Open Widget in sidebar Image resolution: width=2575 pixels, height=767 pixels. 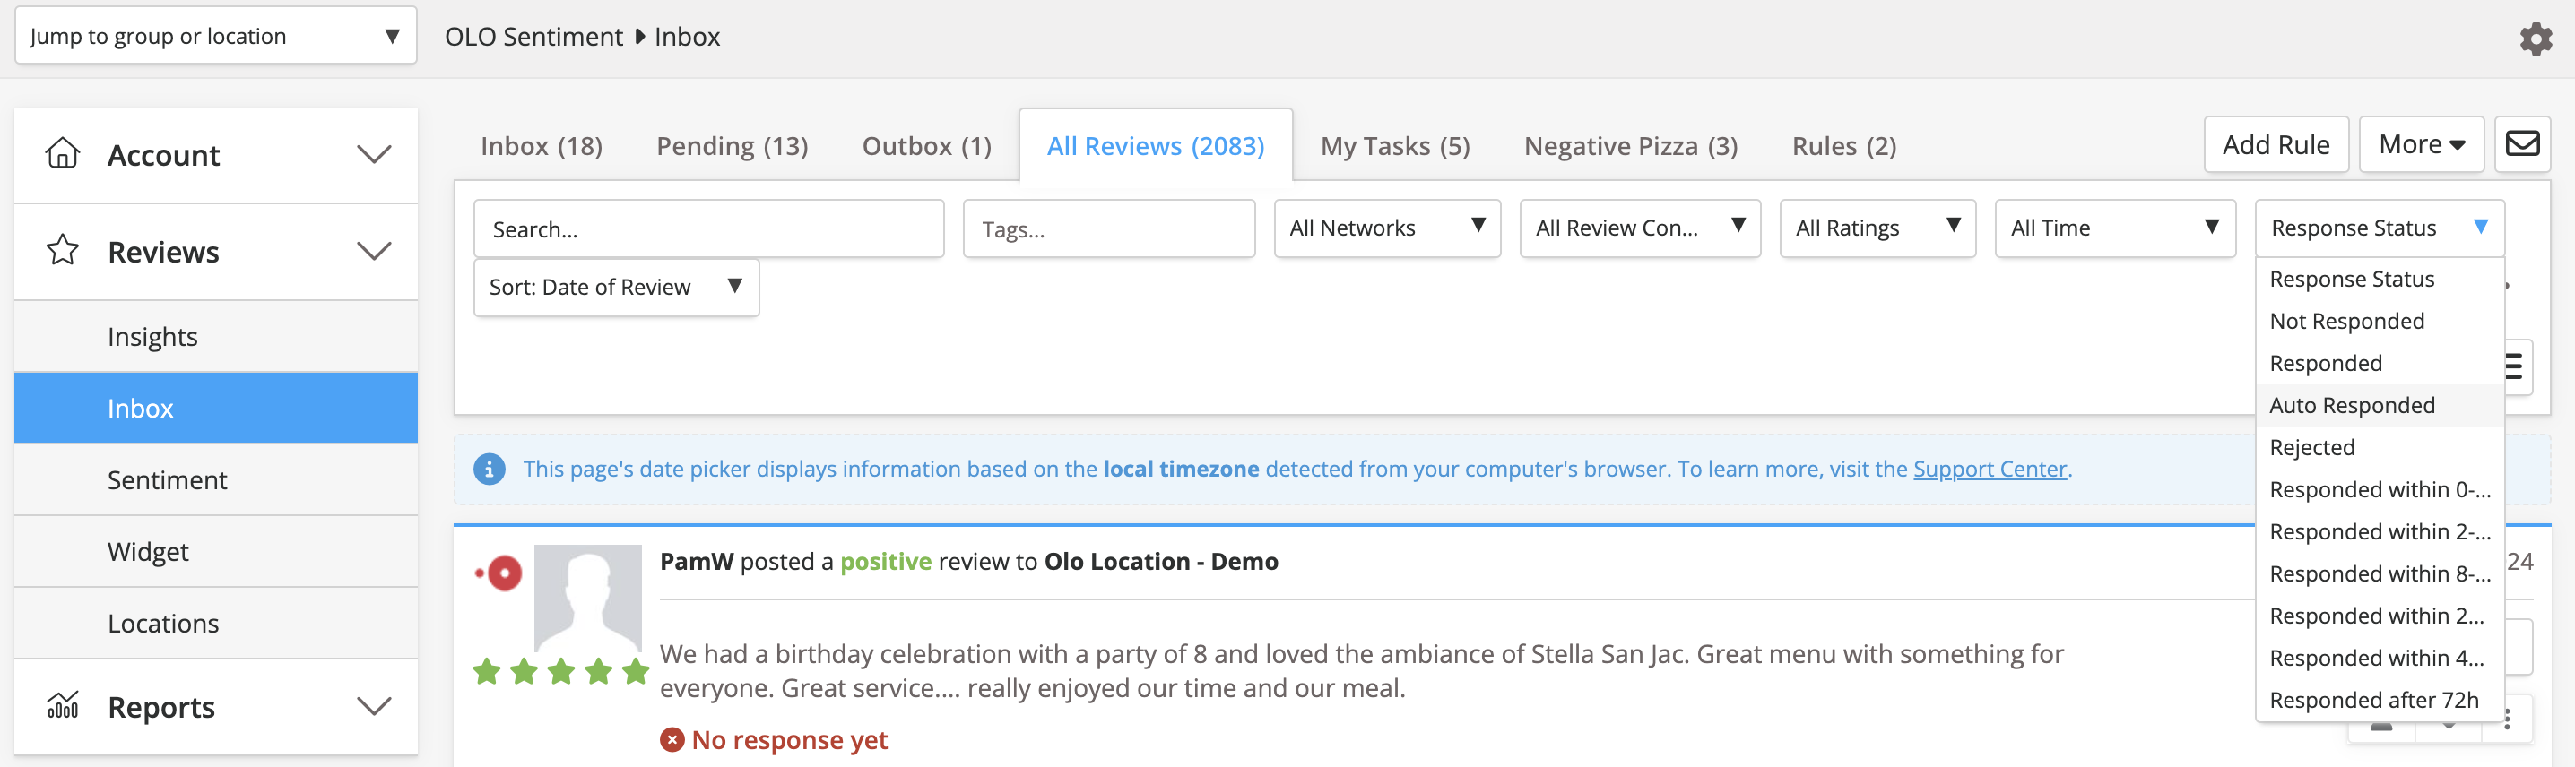(x=216, y=551)
